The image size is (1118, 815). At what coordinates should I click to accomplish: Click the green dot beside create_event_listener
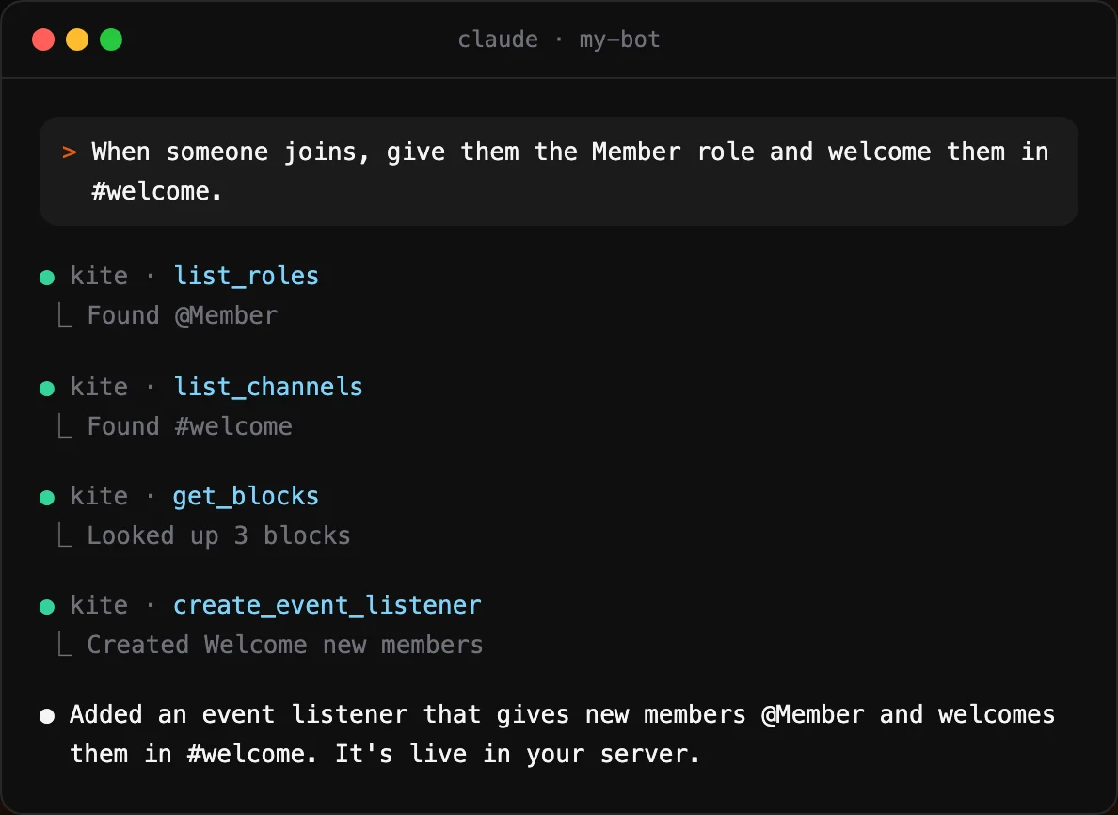(x=47, y=607)
